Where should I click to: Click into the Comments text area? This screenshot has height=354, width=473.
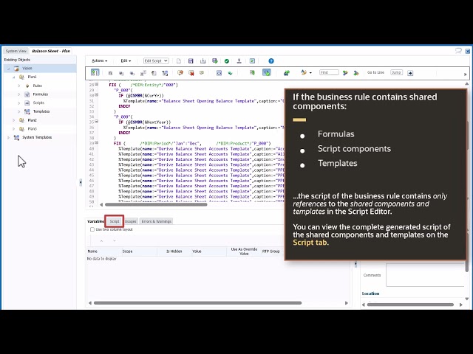pos(426,275)
